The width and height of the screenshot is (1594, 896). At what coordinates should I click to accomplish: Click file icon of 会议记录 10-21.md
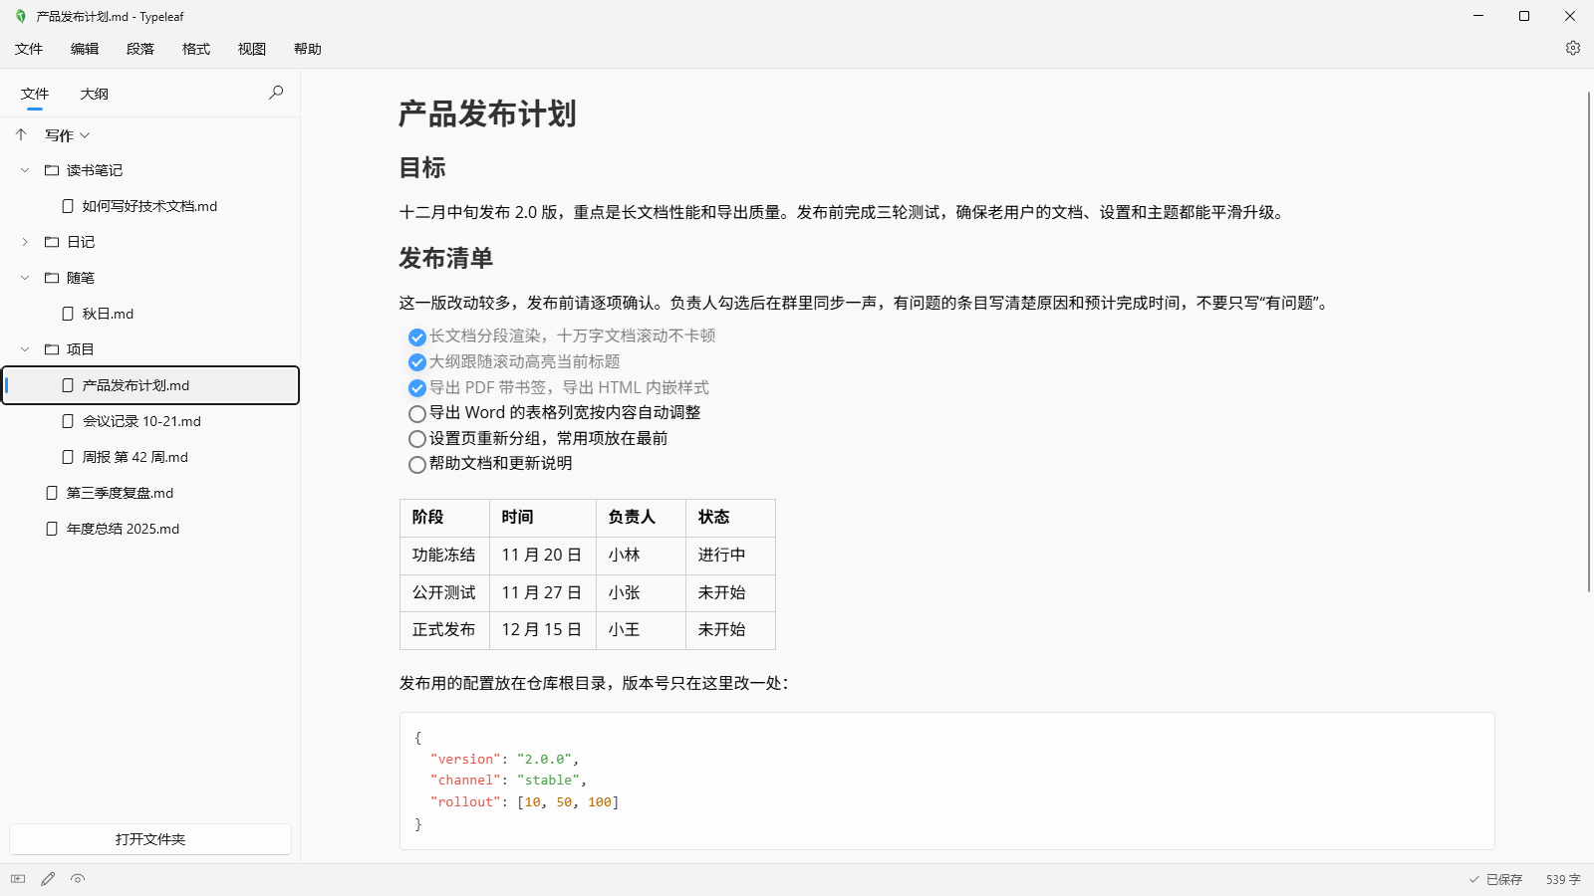click(68, 421)
